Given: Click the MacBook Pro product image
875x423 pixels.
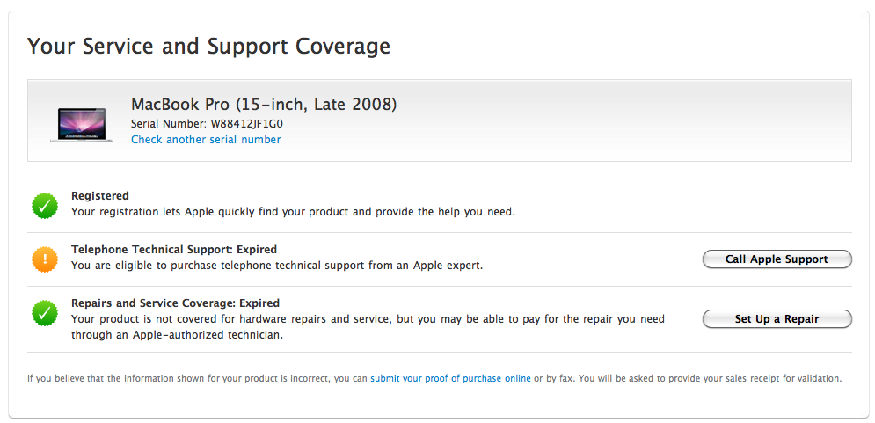Looking at the screenshot, I should pos(82,125).
